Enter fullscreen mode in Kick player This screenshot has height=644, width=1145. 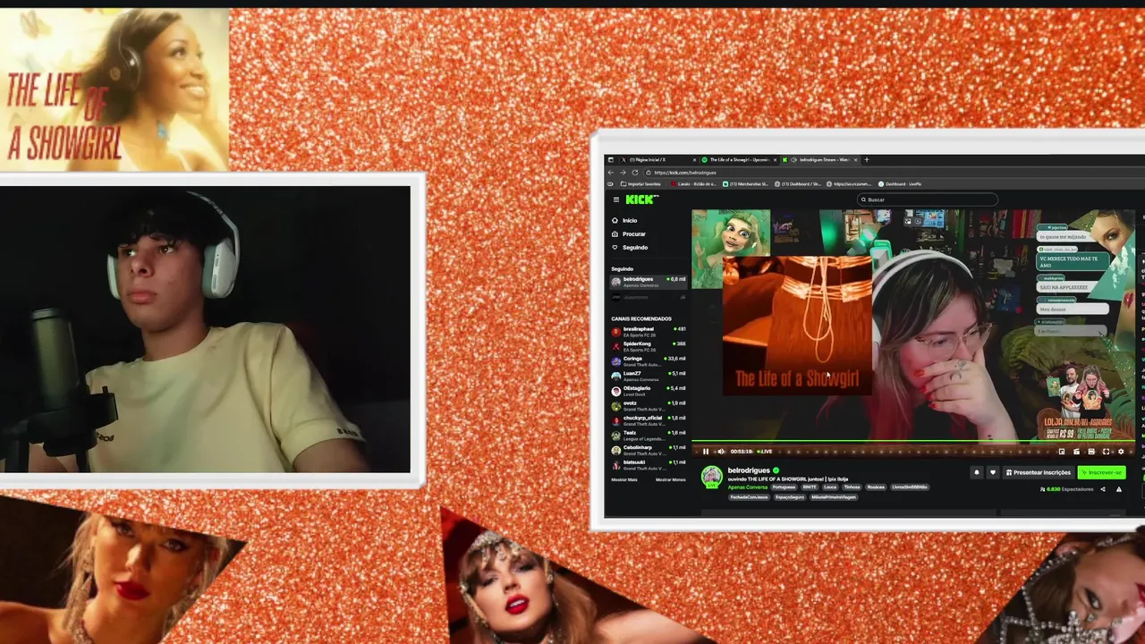1106,452
